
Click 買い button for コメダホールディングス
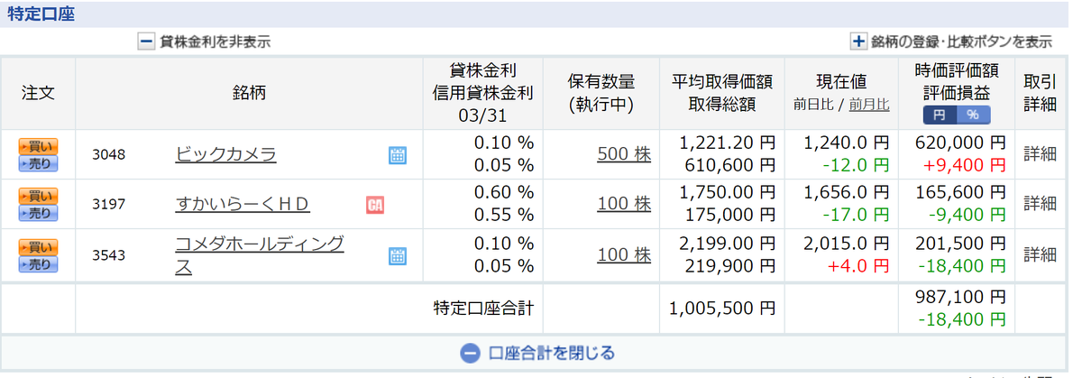click(x=38, y=246)
